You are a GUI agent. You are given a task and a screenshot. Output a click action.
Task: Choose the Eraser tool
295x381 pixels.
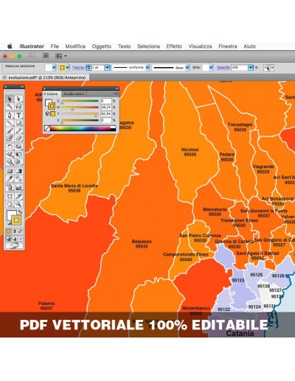tap(18, 138)
